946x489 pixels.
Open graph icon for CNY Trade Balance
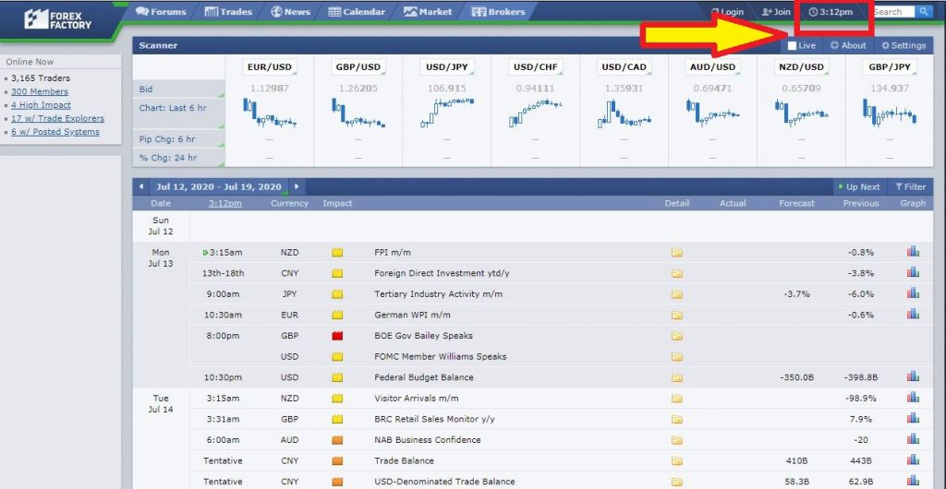click(x=913, y=459)
